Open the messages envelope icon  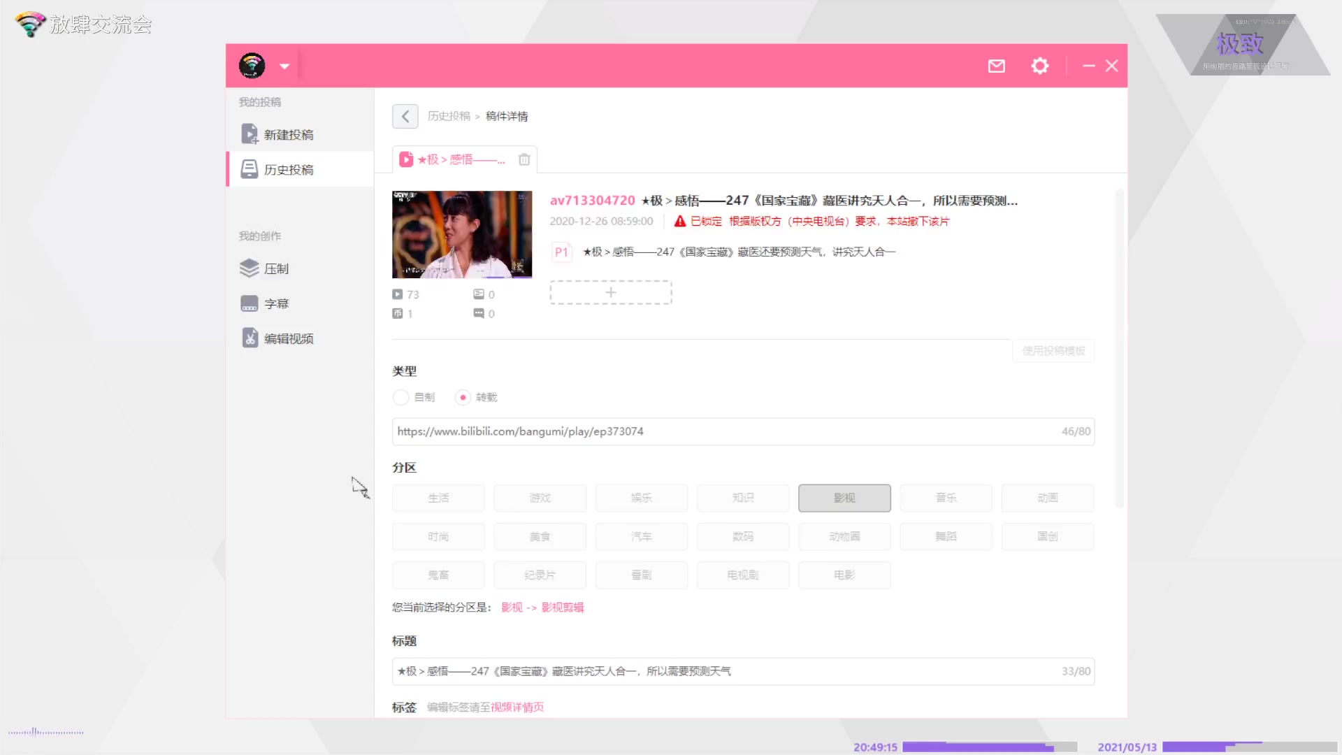coord(996,66)
